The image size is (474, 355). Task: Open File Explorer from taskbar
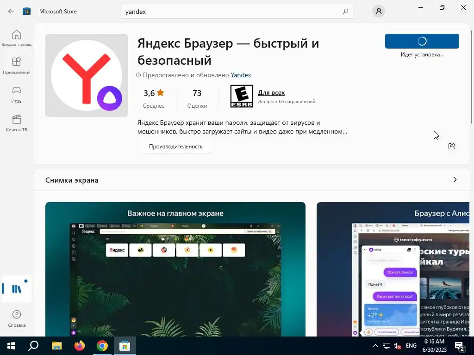[x=56, y=346]
